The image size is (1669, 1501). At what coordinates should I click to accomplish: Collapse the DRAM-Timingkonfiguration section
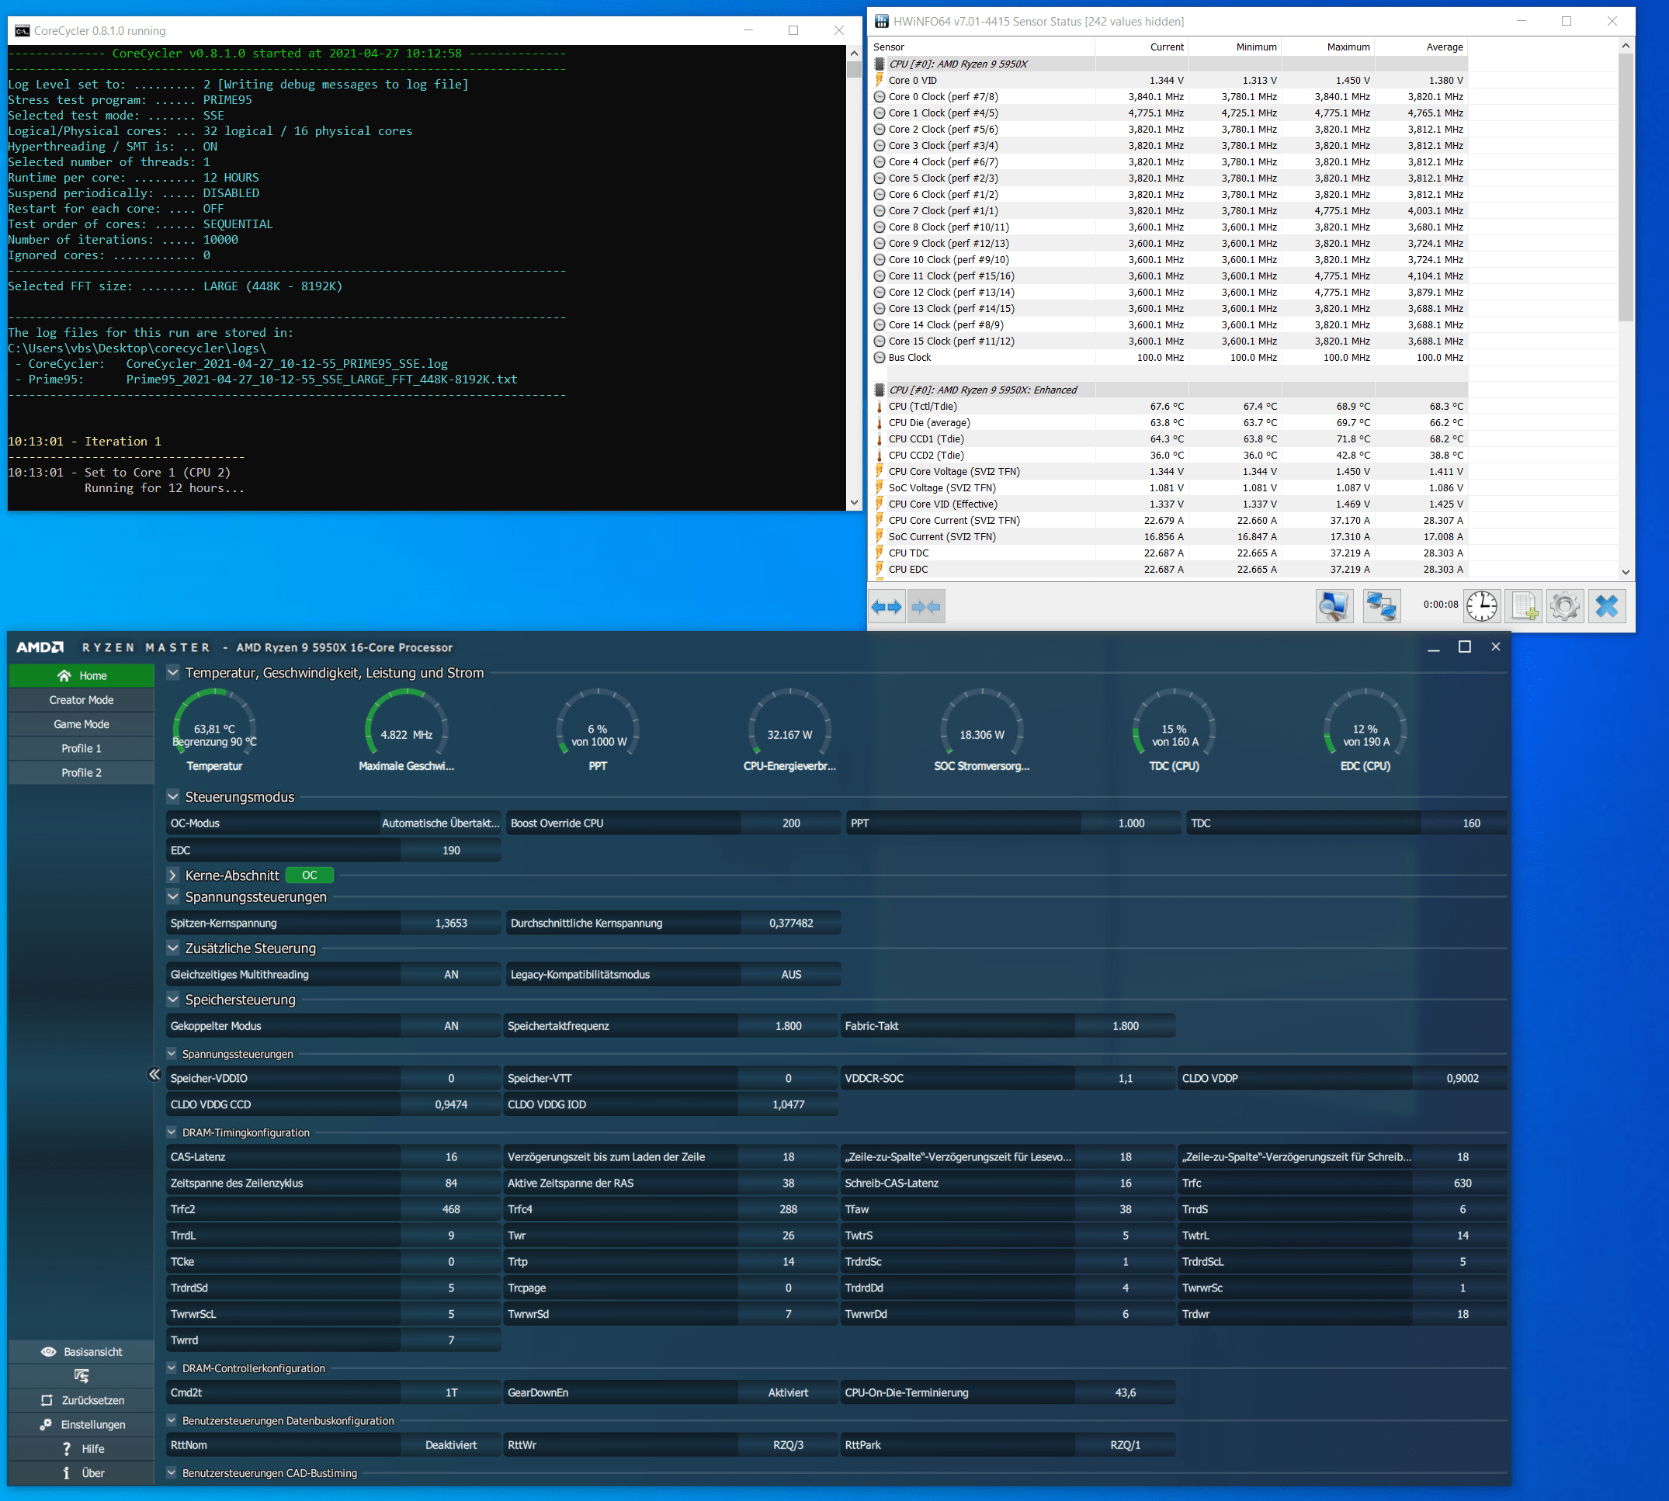coord(172,1132)
